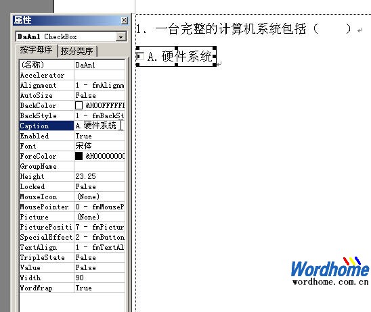The image size is (371, 312).
Task: Select the PicturePosition property
Action: 47,227
